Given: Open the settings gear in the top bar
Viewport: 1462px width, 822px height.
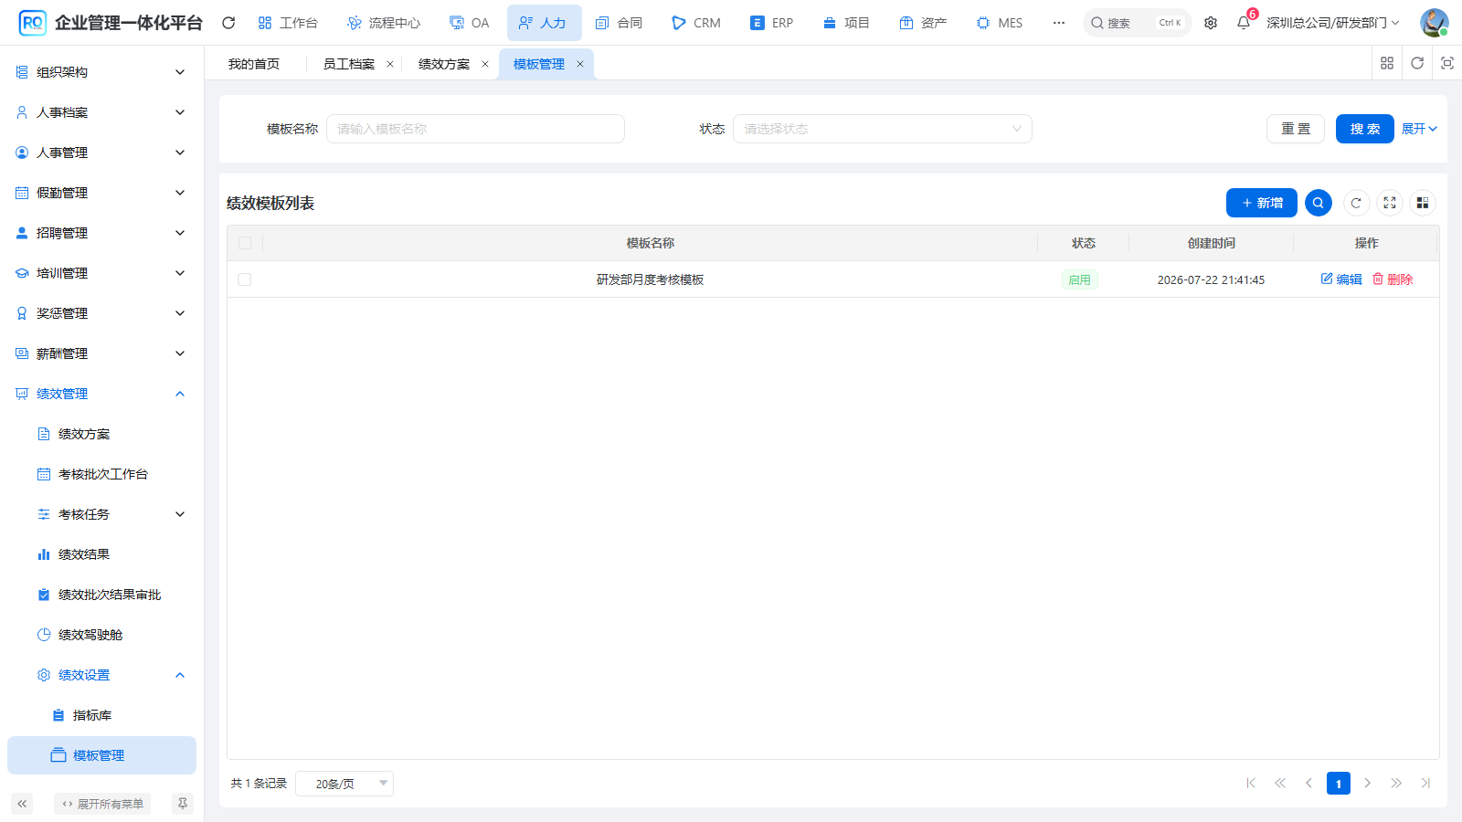Looking at the screenshot, I should pyautogui.click(x=1211, y=23).
